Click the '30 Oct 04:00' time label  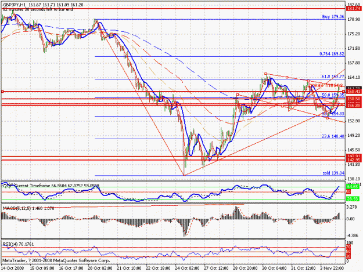point(274,269)
